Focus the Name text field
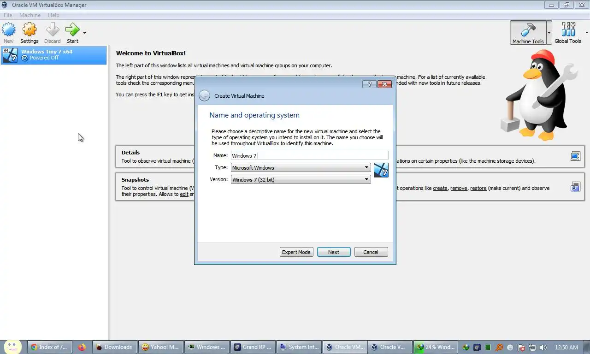590x354 pixels. click(x=309, y=156)
